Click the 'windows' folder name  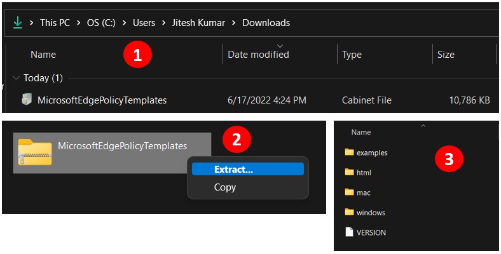[x=371, y=213]
